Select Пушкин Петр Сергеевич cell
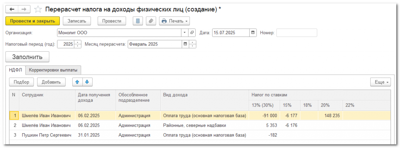The height and width of the screenshot is (148, 400). coord(47,135)
